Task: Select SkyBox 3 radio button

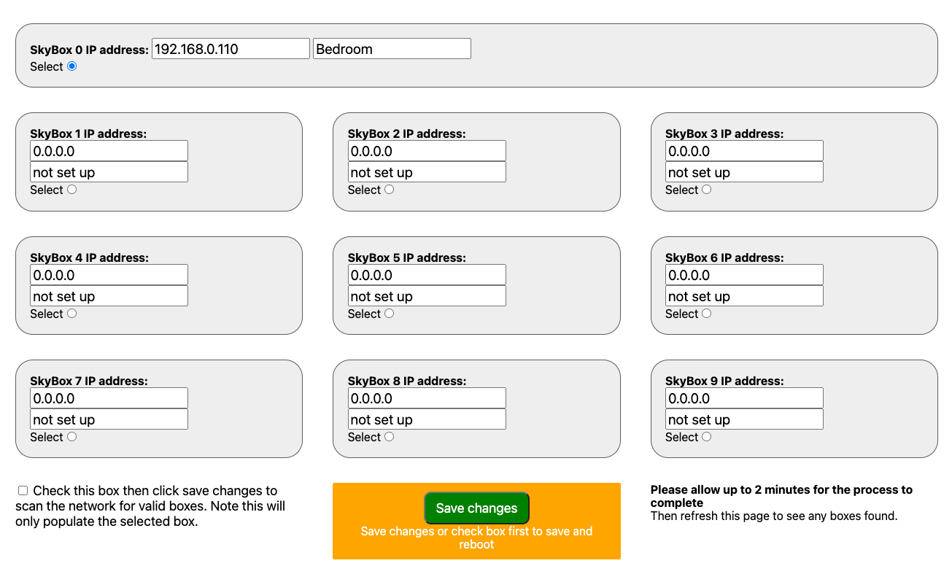Action: (x=706, y=190)
